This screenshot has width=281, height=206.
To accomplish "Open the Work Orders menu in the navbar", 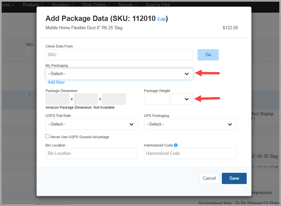I will coord(95,5).
